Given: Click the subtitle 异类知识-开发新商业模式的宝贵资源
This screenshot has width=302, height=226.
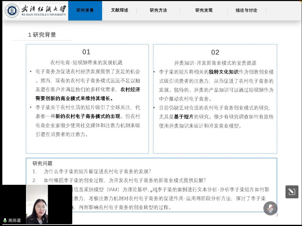Looking at the screenshot, I should tap(215, 63).
